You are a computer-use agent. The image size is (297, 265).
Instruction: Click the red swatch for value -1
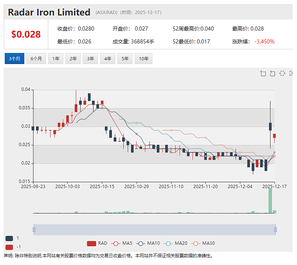pos(9,247)
